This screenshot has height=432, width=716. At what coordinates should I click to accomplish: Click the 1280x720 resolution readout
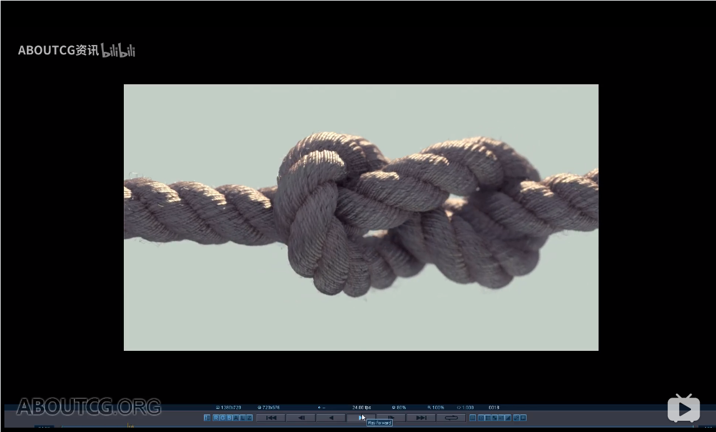point(229,408)
